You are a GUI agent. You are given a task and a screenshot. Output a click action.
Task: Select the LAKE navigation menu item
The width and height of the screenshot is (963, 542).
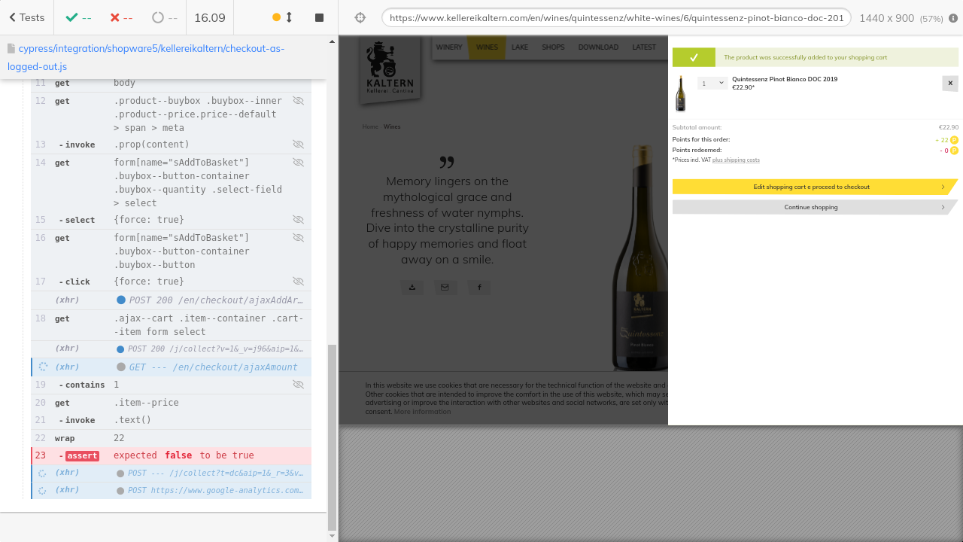click(520, 47)
